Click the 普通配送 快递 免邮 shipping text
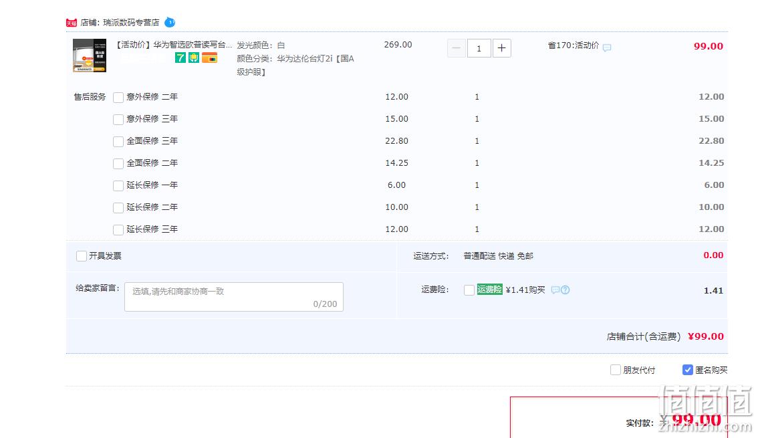Screen dimensions: 758x438 499,255
